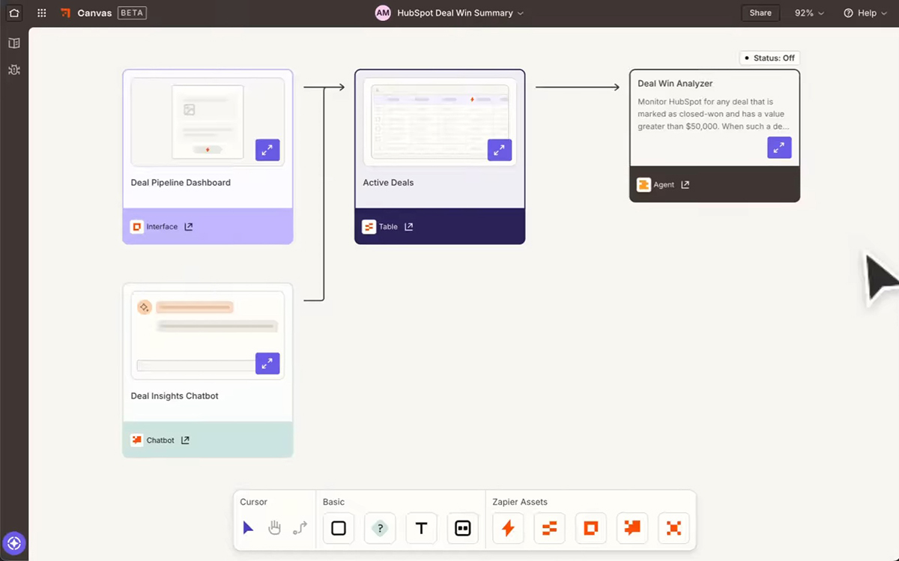The width and height of the screenshot is (899, 561).
Task: Select the frame tool in Basic section
Action: click(x=462, y=528)
